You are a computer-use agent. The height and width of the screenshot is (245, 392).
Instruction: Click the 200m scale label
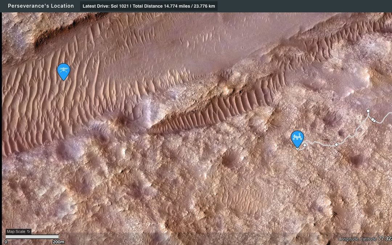coord(58,242)
